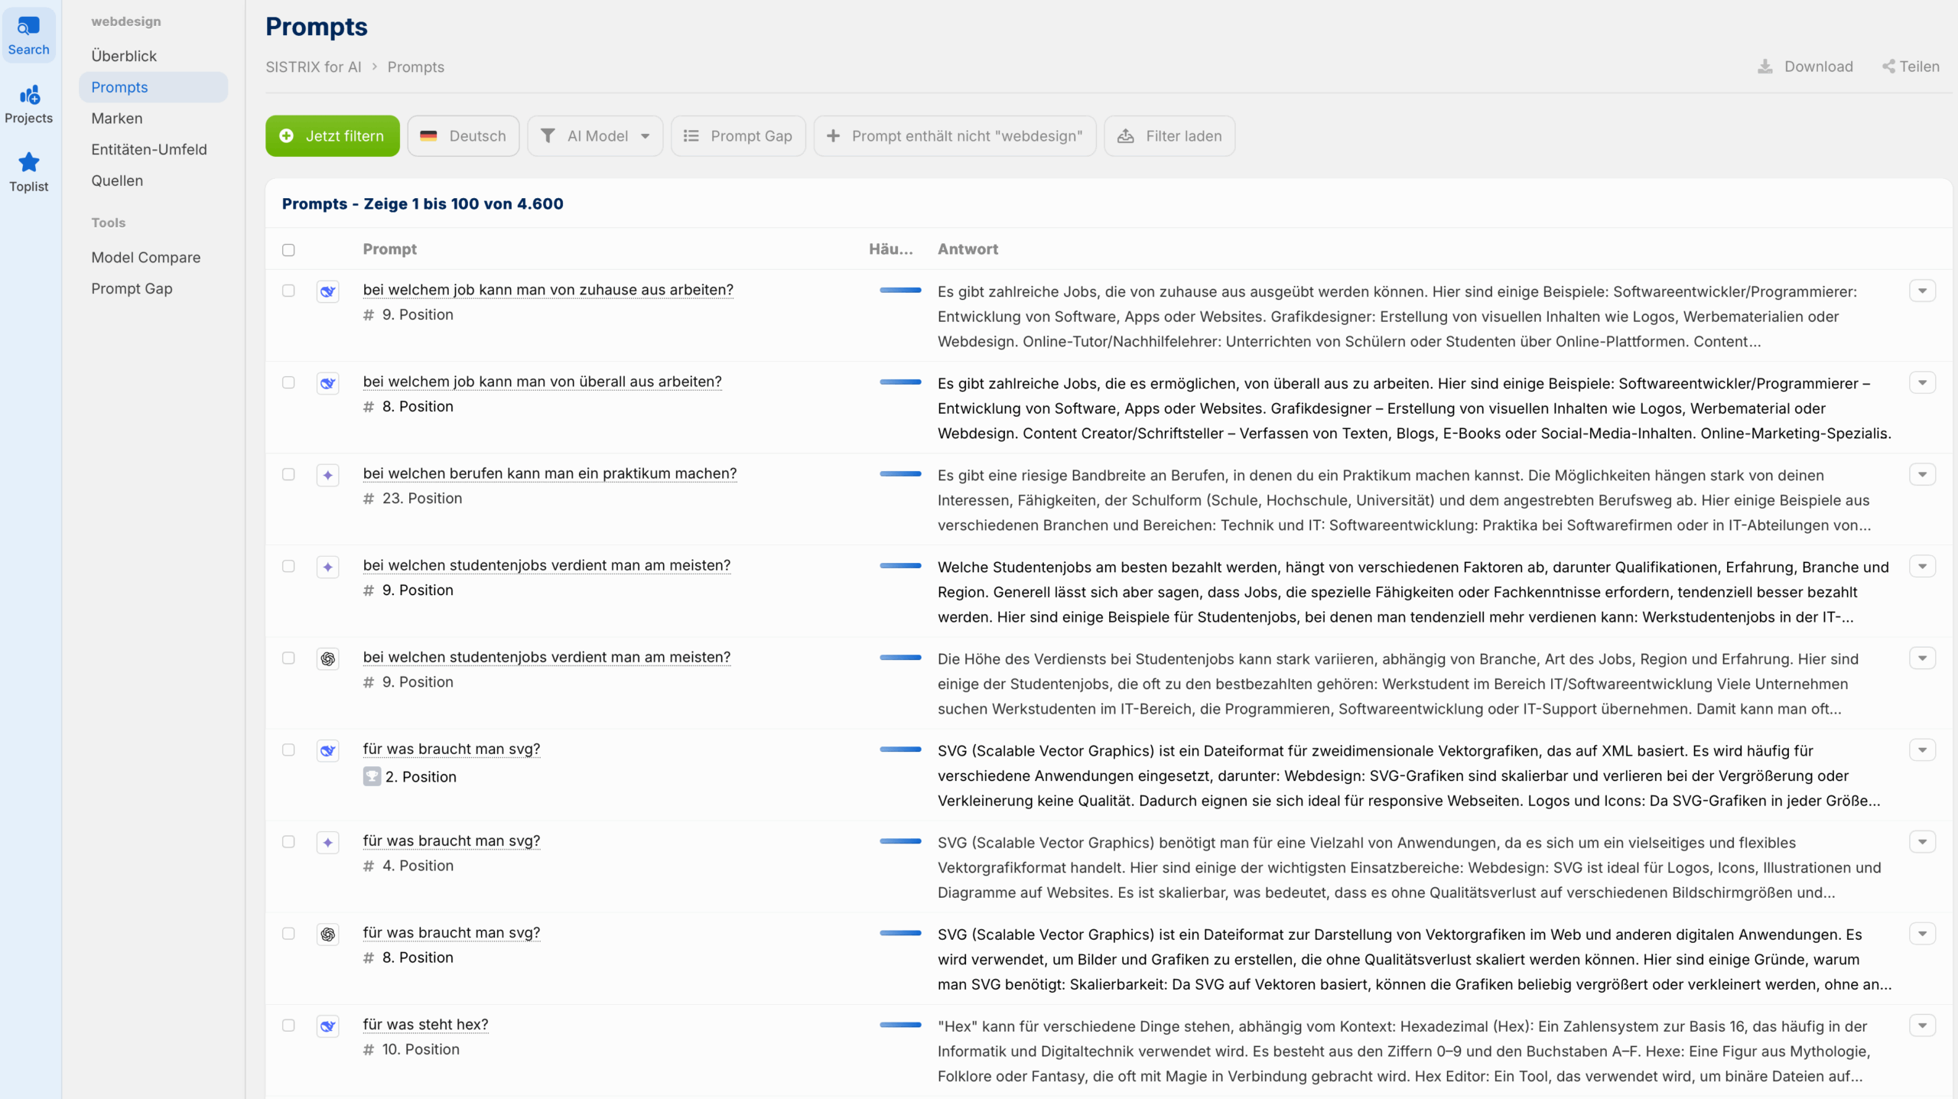Click frequency bar of 'praktikum machen' row
Screen dimensions: 1958x1099
[x=900, y=474]
